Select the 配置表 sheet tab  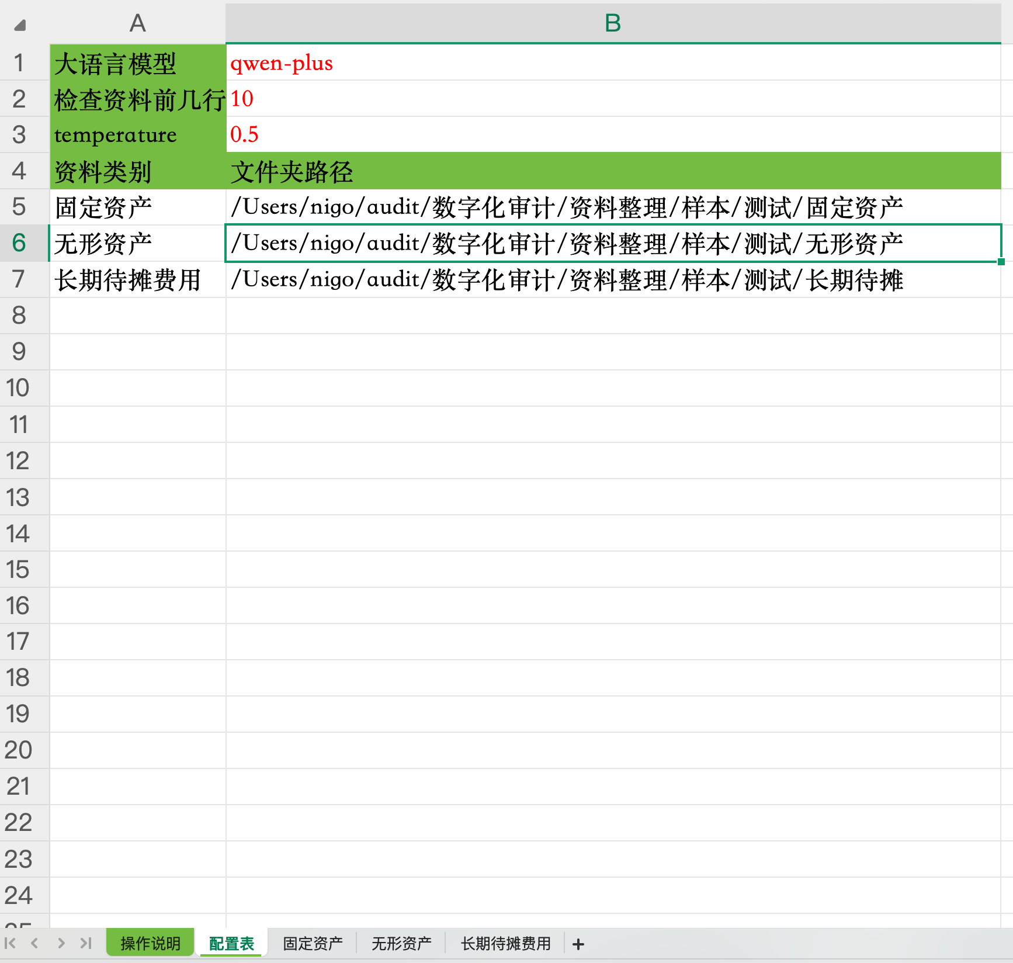tap(231, 943)
